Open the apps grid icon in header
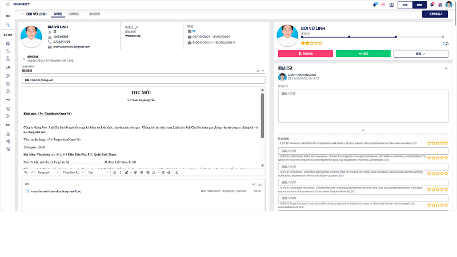 pyautogui.click(x=440, y=5)
